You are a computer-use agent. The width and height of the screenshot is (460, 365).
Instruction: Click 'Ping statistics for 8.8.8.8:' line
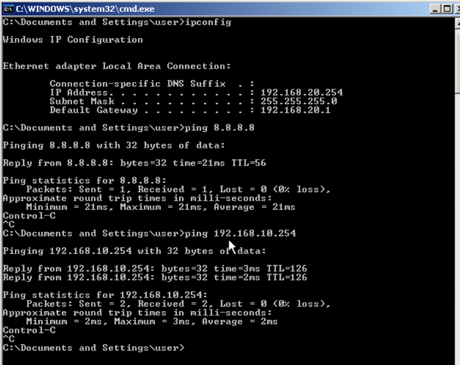point(85,181)
